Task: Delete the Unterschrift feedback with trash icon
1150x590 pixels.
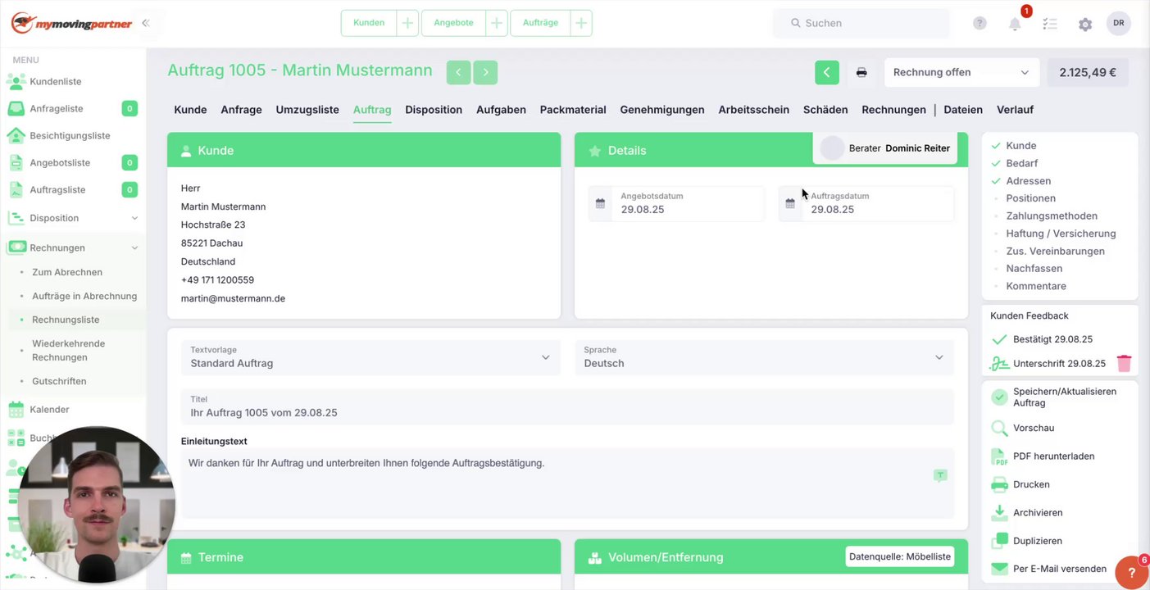Action: point(1124,363)
